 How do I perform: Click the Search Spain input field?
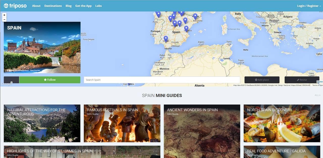162,80
